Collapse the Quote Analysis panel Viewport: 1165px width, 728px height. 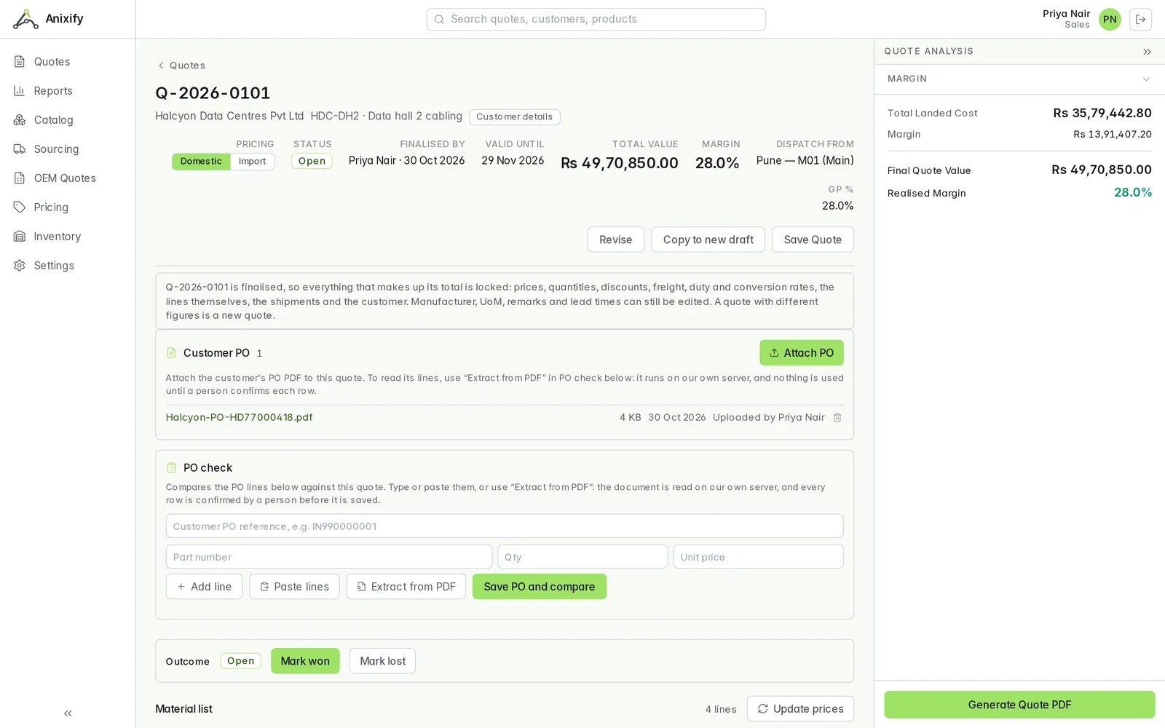pos(1147,52)
